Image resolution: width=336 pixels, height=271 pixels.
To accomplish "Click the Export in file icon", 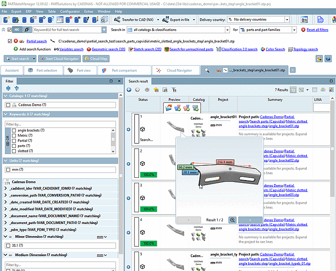I will pyautogui.click(x=165, y=20).
